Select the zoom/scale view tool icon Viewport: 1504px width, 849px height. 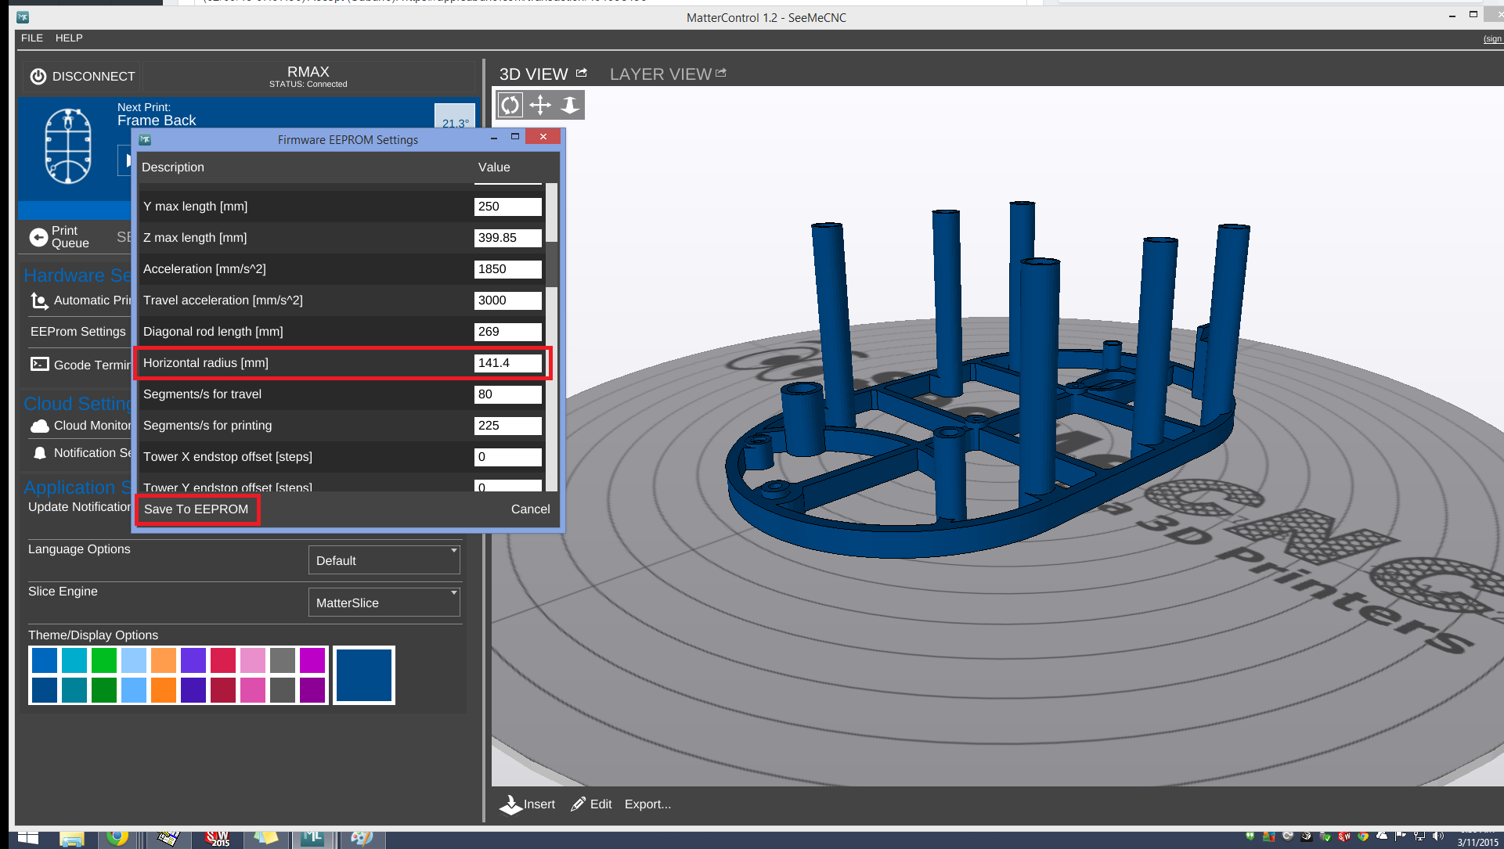point(570,105)
